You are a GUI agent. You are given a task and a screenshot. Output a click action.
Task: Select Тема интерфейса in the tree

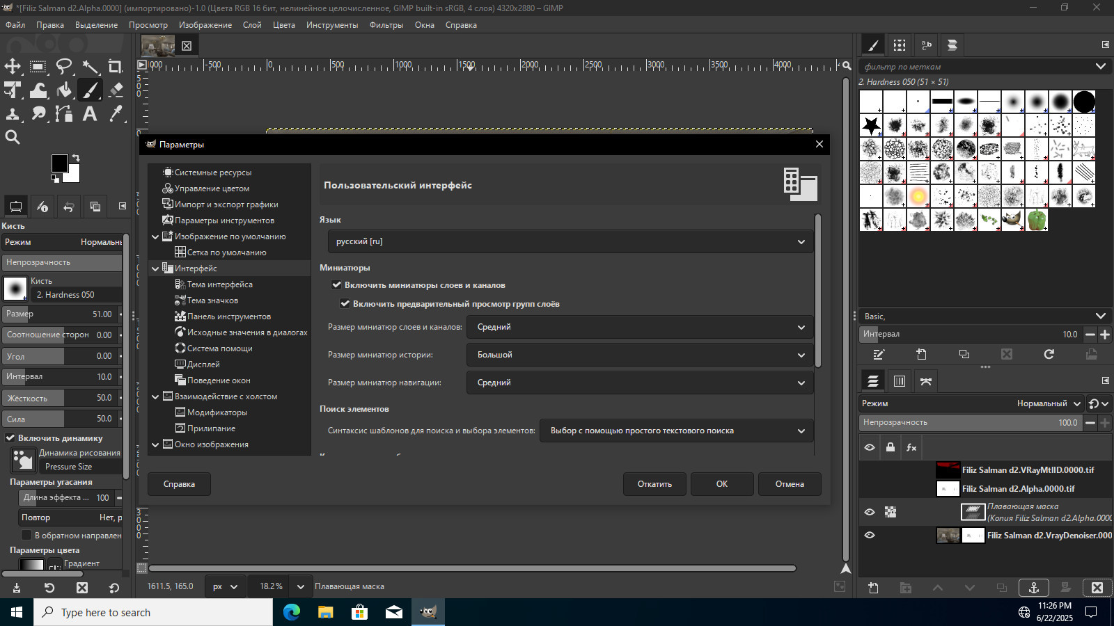coord(219,284)
